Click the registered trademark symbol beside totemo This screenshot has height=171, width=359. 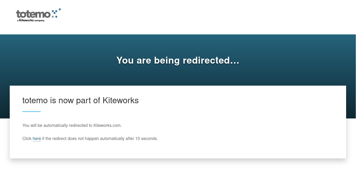pyautogui.click(x=53, y=17)
